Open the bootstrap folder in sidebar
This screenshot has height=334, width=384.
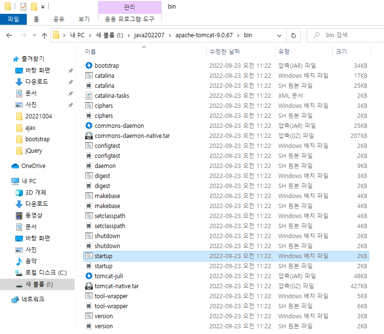pos(37,139)
